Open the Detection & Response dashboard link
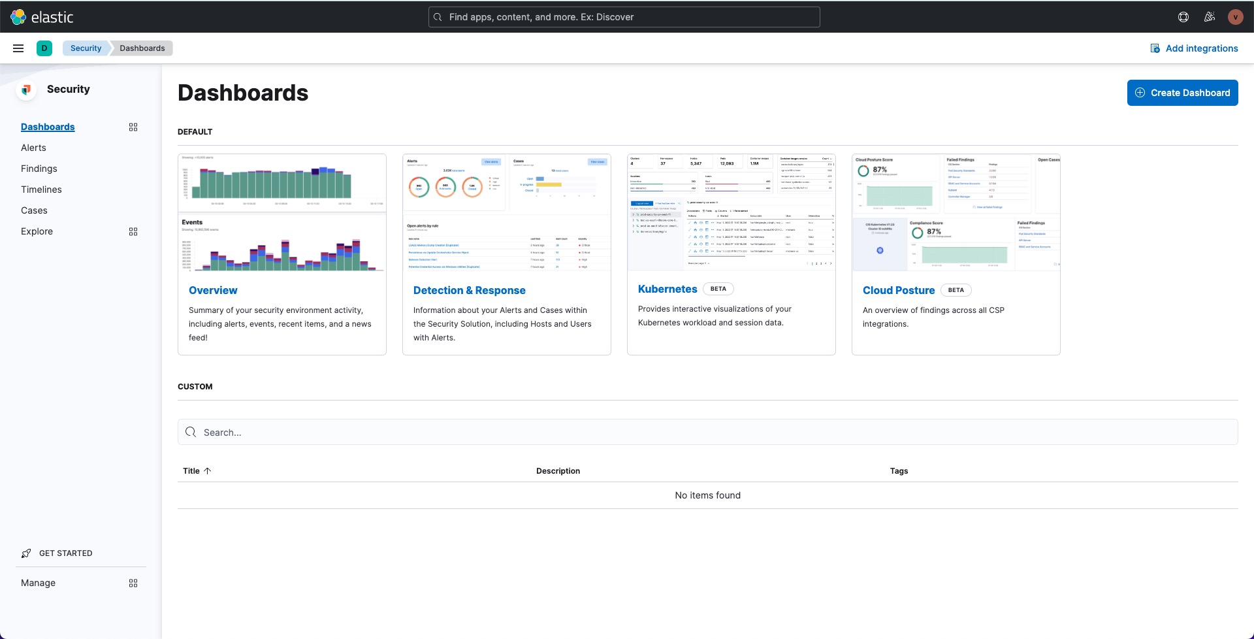Viewport: 1254px width, 639px height. (469, 291)
